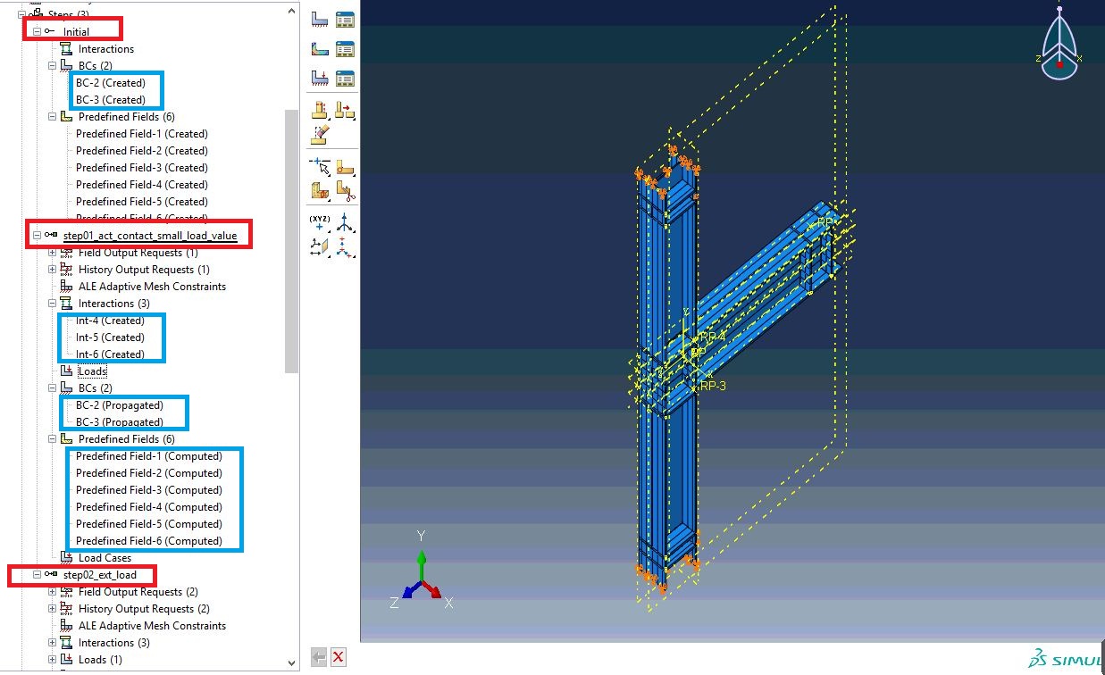Select BC-2 (Propagated) in the model tree

pos(119,405)
